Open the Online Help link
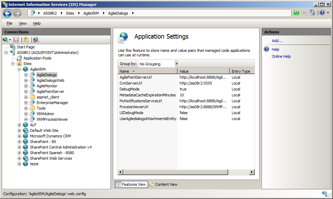333x199 pixels. [281, 56]
